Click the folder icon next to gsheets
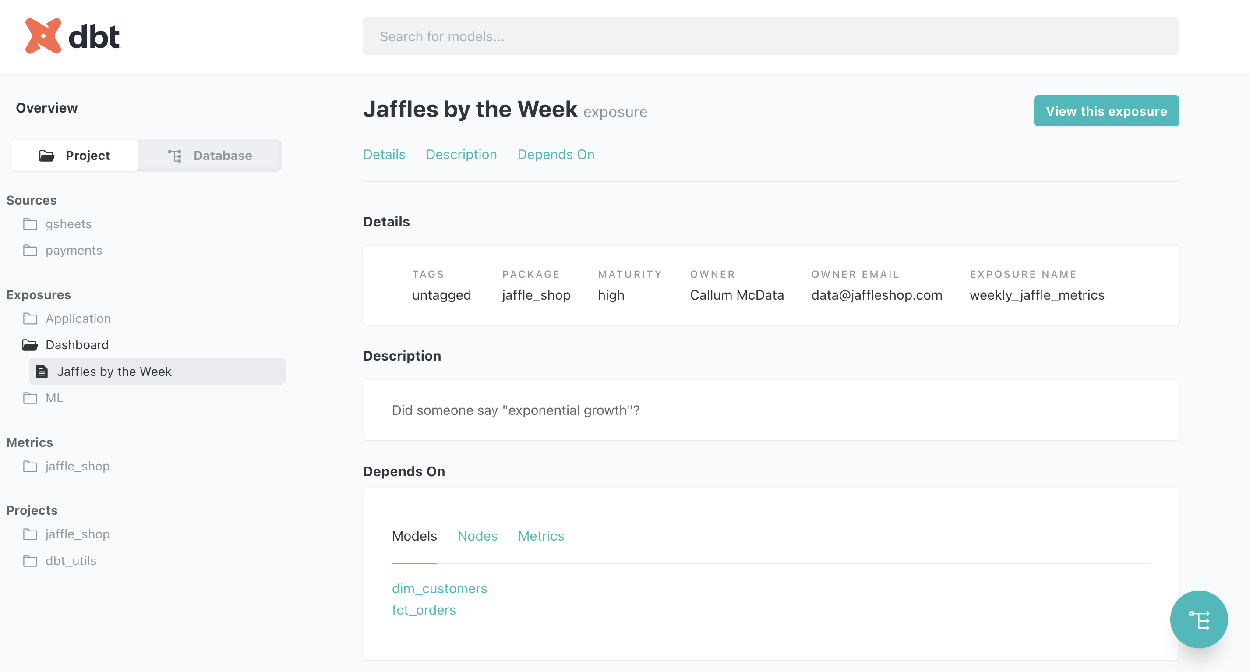1250x672 pixels. click(x=30, y=224)
